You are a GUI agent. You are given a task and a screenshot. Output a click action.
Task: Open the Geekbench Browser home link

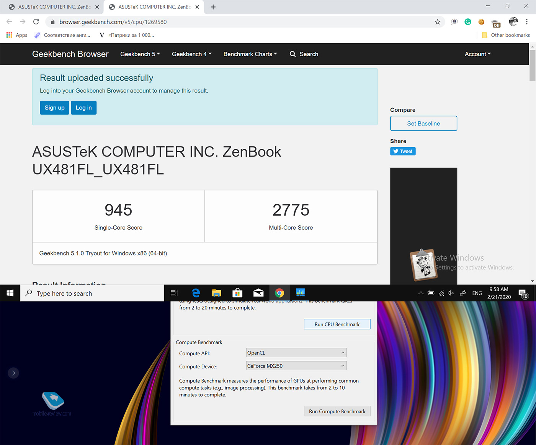click(x=70, y=54)
